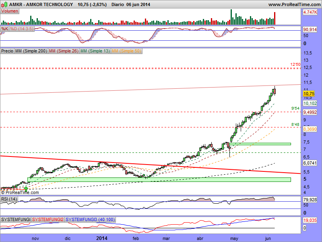Click the tall red volume bar at the right end
322x242 pixels.
pyautogui.click(x=275, y=19)
